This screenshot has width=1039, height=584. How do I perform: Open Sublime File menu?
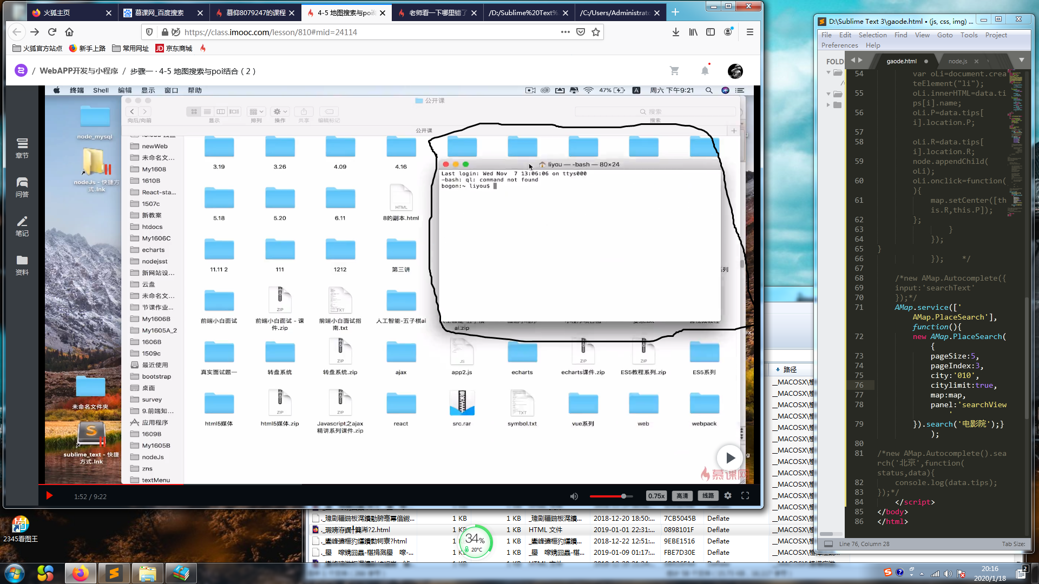(x=826, y=35)
